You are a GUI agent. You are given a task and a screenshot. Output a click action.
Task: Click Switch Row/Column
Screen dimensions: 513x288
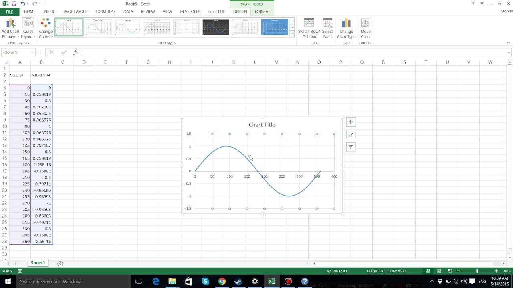tap(309, 28)
